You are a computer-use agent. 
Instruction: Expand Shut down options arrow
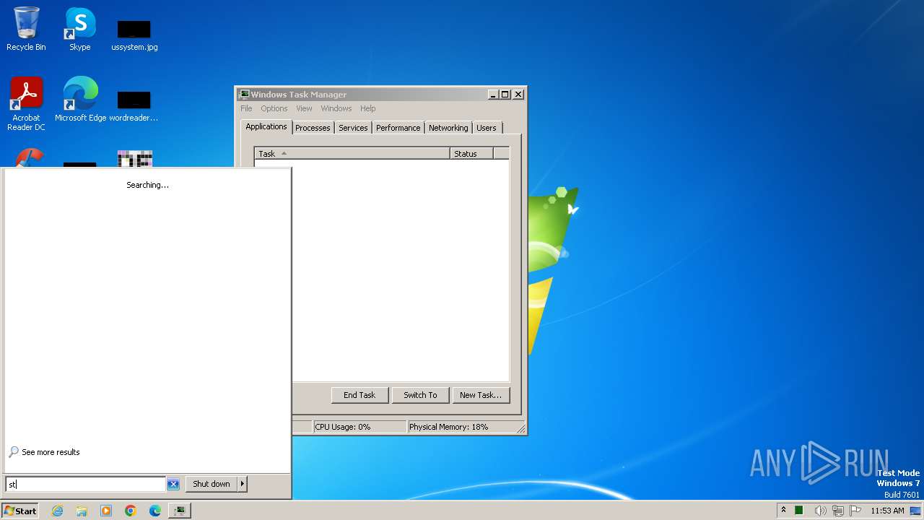pos(243,484)
